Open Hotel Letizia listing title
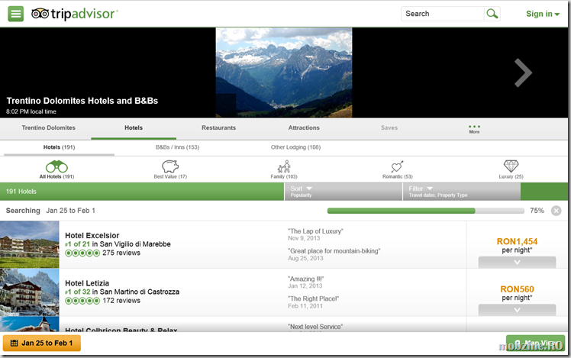 tap(87, 283)
